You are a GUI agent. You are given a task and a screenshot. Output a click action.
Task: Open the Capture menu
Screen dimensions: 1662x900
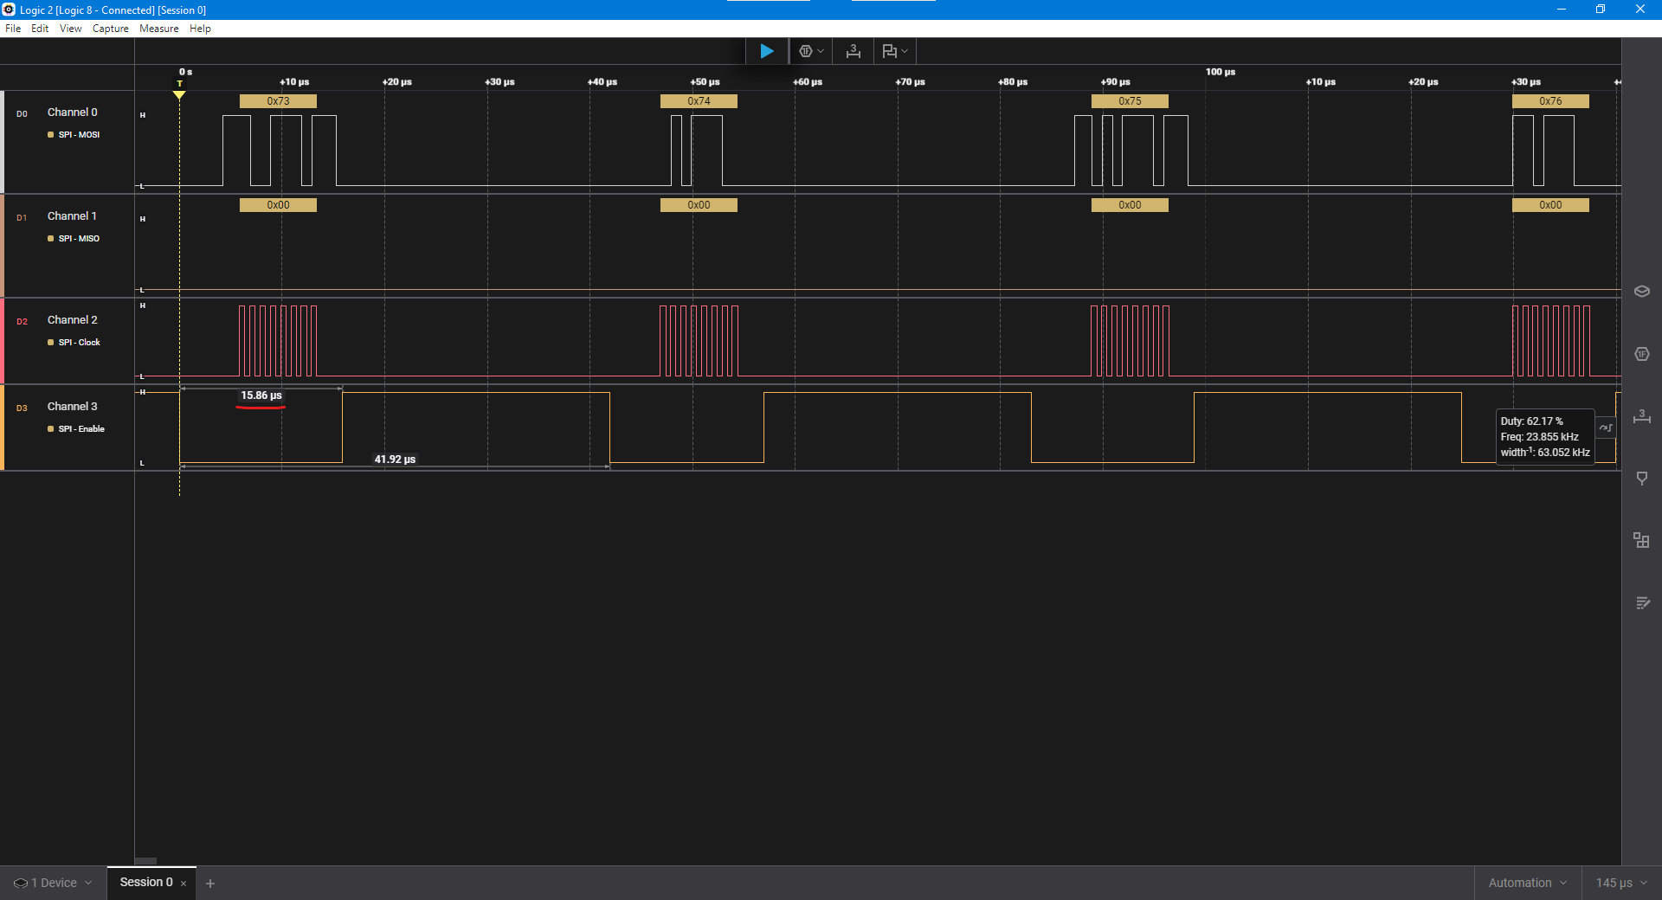pos(110,29)
